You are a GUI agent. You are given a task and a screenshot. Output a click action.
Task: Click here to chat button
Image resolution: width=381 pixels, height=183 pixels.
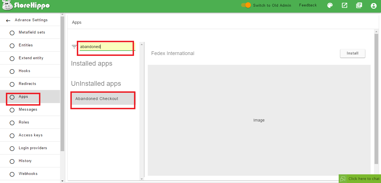360,179
